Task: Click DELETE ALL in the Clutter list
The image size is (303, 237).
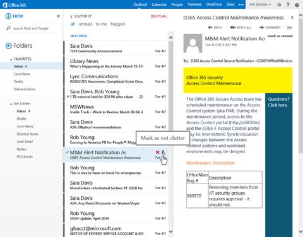Action: coord(159,16)
